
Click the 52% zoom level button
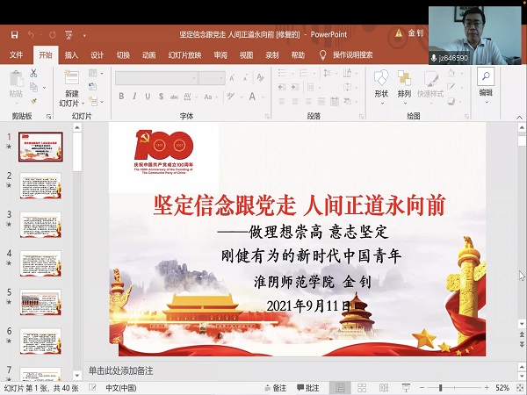(x=502, y=387)
